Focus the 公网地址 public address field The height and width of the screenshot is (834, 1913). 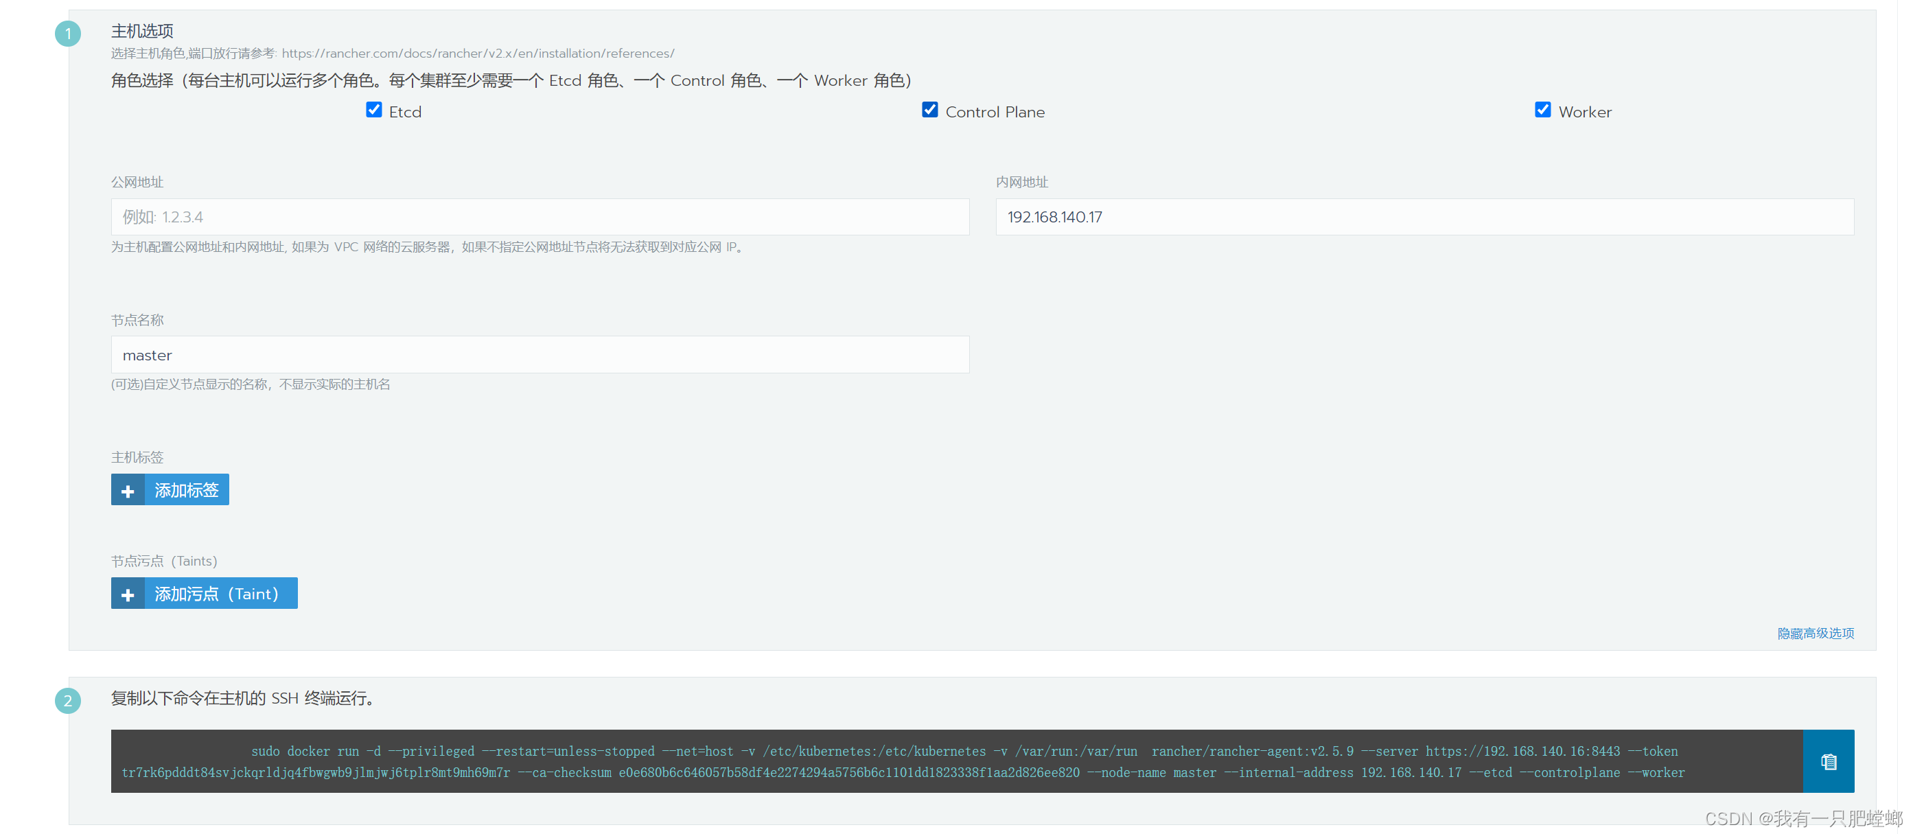(540, 217)
